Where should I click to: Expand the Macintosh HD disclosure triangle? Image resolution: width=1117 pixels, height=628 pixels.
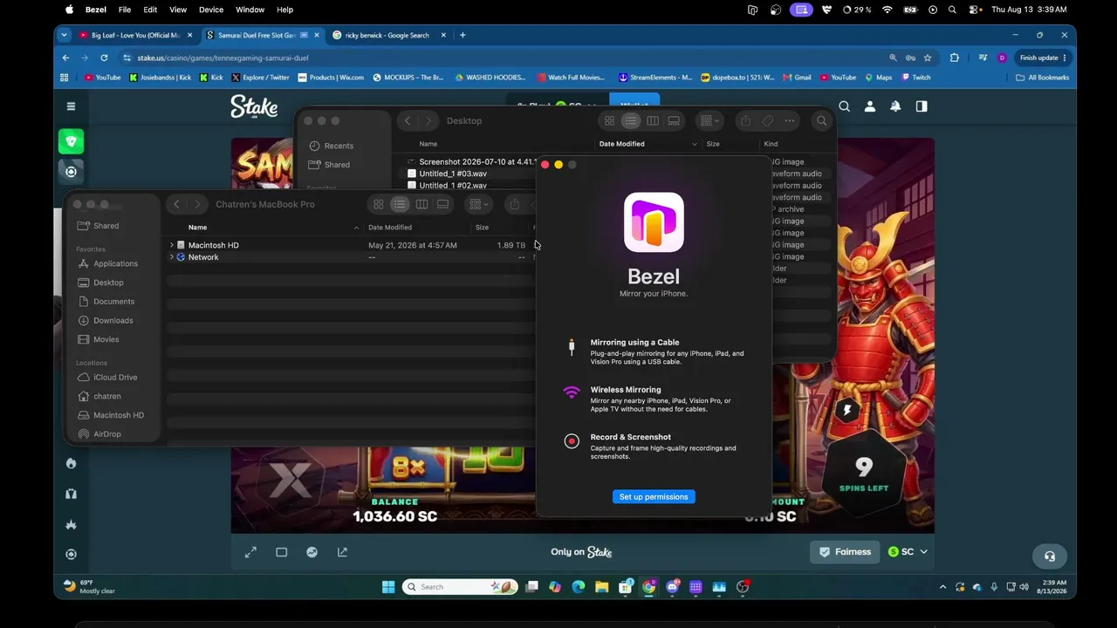pyautogui.click(x=171, y=245)
